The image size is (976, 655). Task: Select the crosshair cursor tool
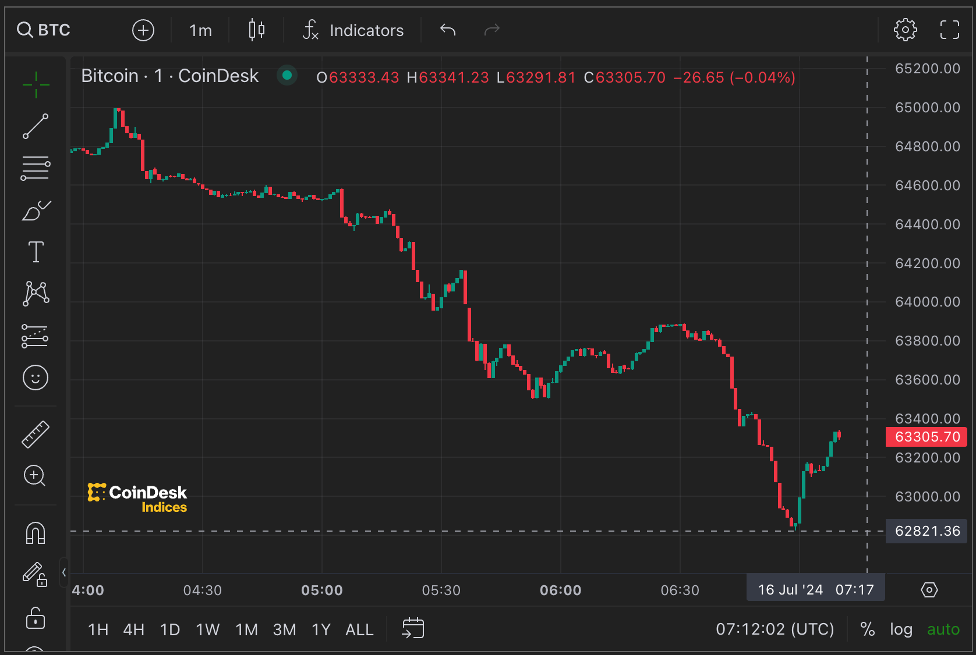coord(36,85)
